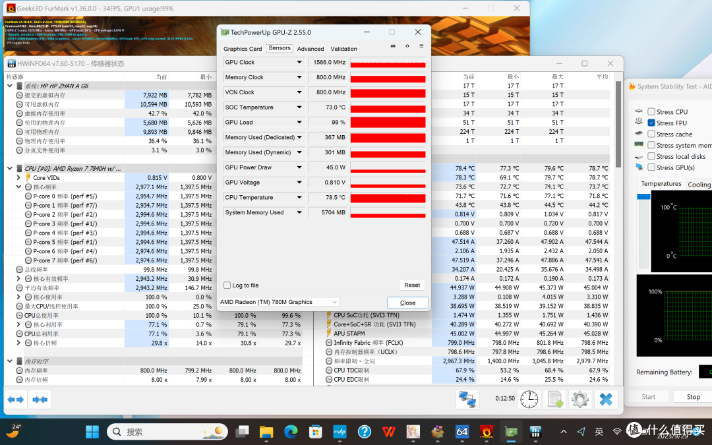This screenshot has height=445, width=712.
Task: Close HWiNFO sensors with blue X icon
Action: [606, 399]
